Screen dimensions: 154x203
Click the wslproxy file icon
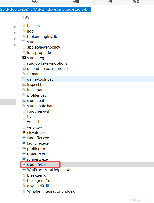[x=24, y=127]
